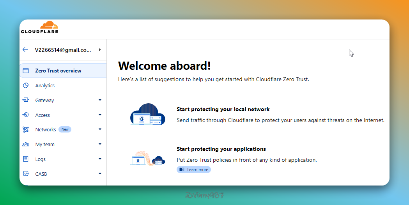Click the Zero Trust overview icon
This screenshot has width=409, height=205.
pos(26,71)
